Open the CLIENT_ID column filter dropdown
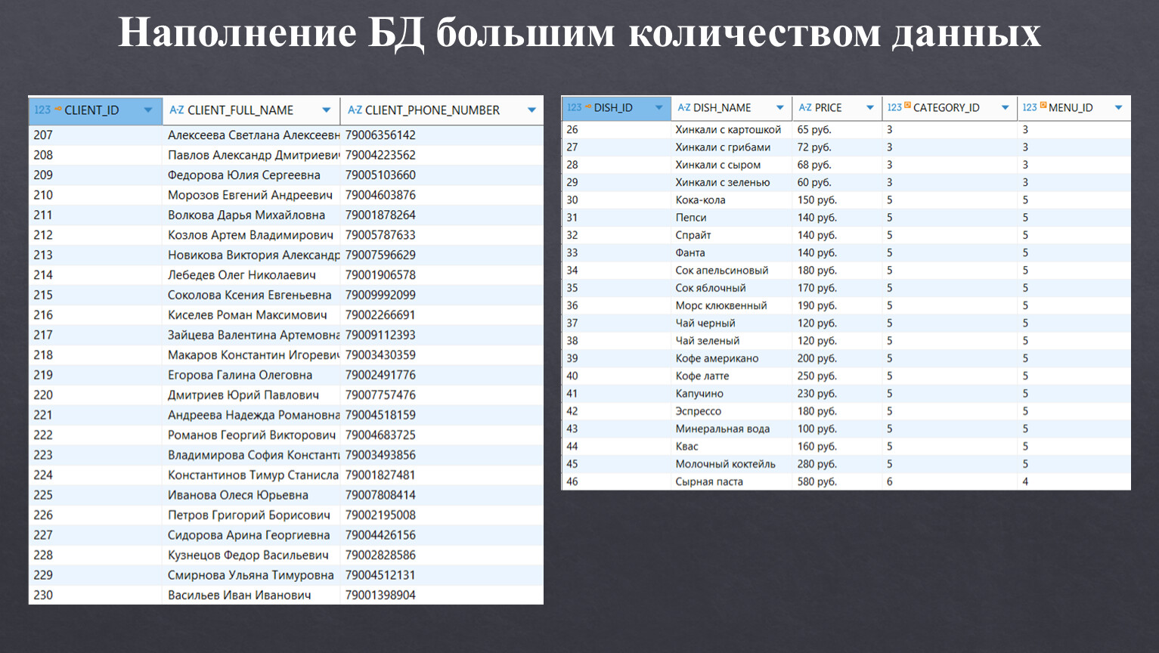The width and height of the screenshot is (1159, 653). pos(148,110)
